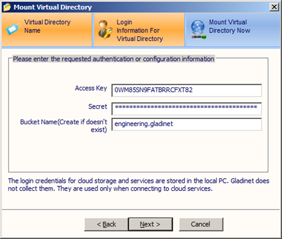Click the blue tag icon for Virtual Directory Name
This screenshot has height=239, width=282.
(x=13, y=29)
